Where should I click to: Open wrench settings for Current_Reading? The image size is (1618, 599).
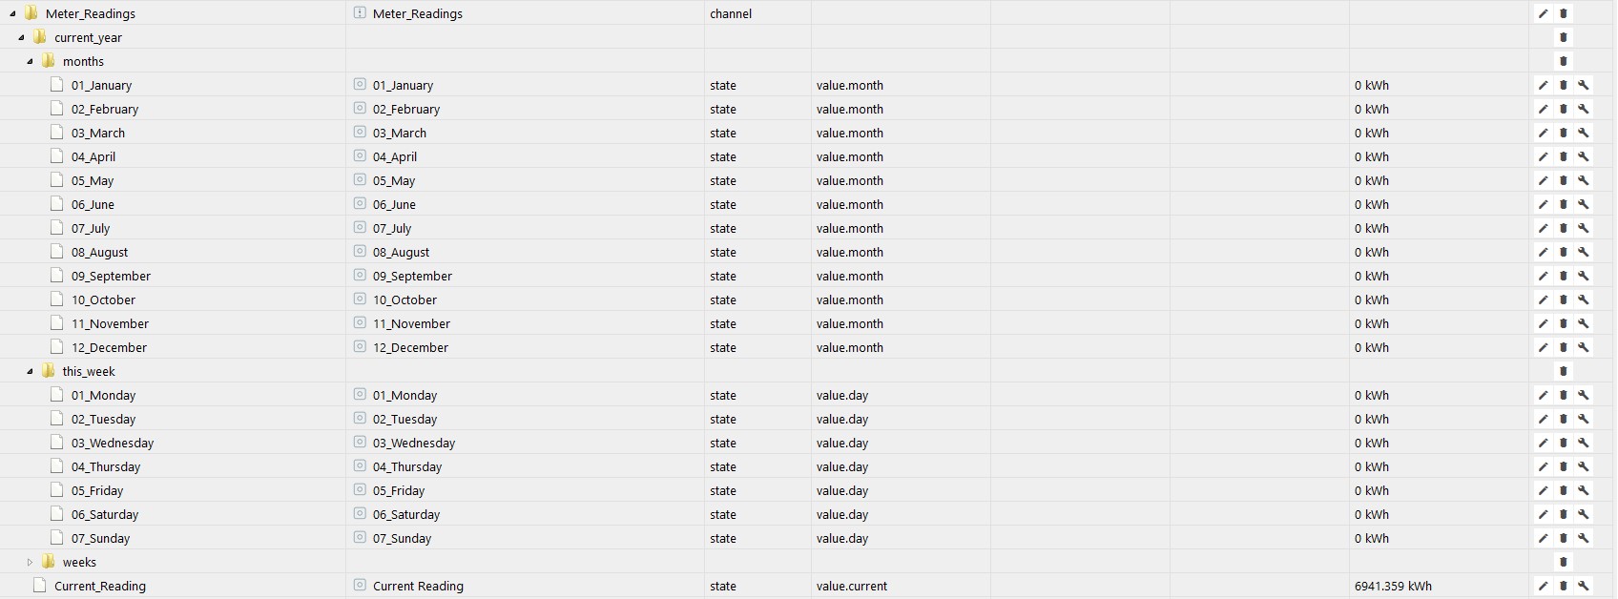click(1583, 586)
